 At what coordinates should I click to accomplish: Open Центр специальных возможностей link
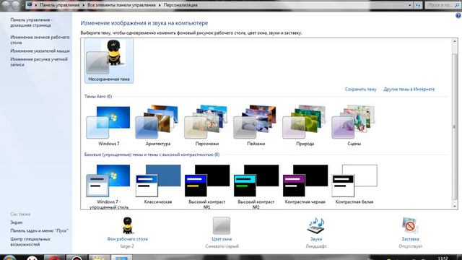click(30, 242)
